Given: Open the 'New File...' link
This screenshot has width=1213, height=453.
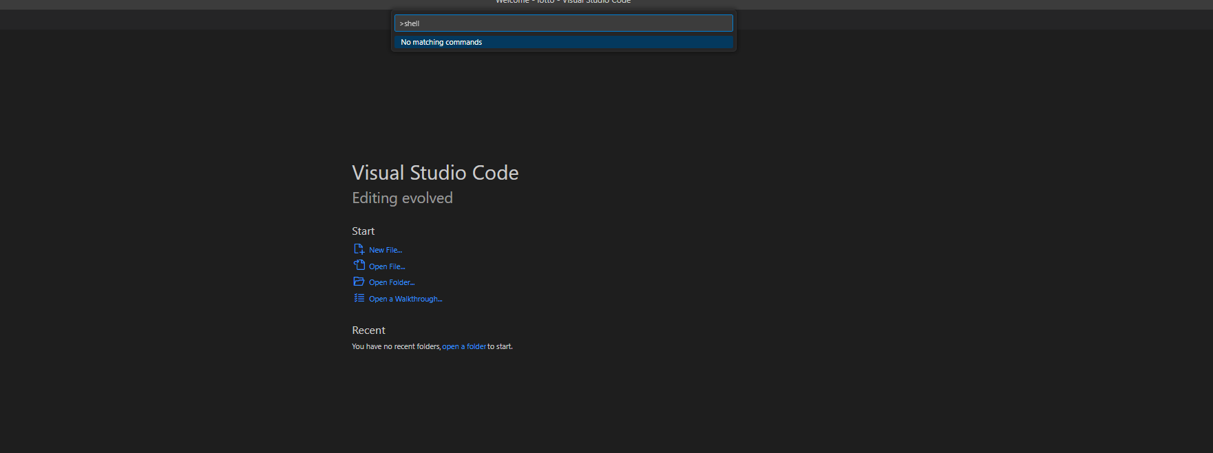Looking at the screenshot, I should tap(386, 250).
